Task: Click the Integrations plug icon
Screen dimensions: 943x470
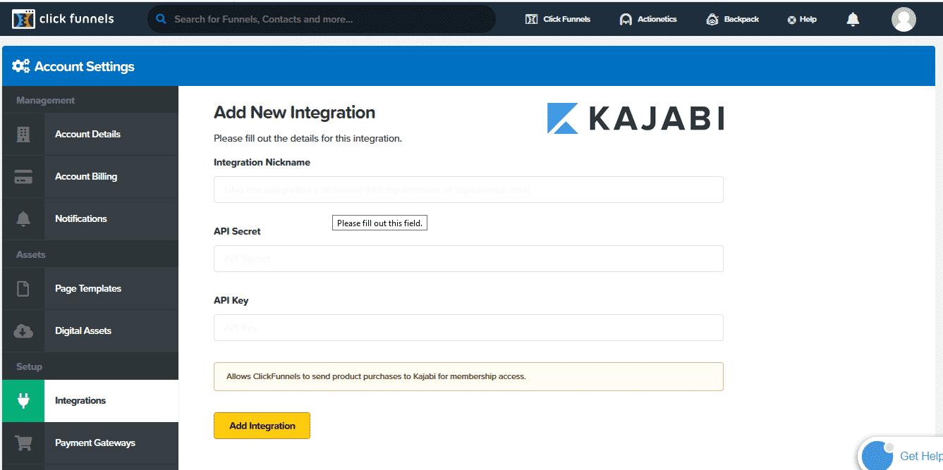Action: (x=23, y=401)
